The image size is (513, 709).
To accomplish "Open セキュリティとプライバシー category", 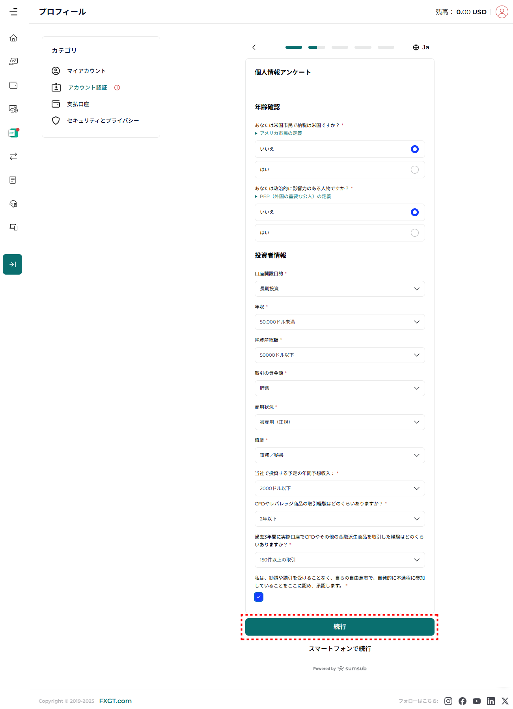I will [103, 121].
